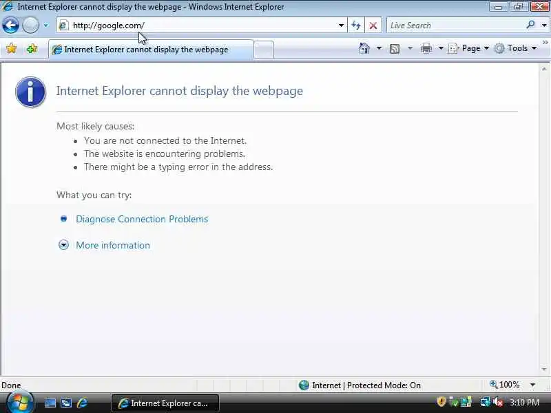Open zoom level dropdown arrow
The width and height of the screenshot is (551, 413).
click(x=532, y=385)
